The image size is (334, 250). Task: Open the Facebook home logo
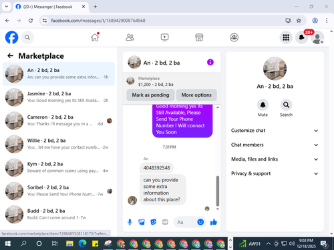(11, 37)
